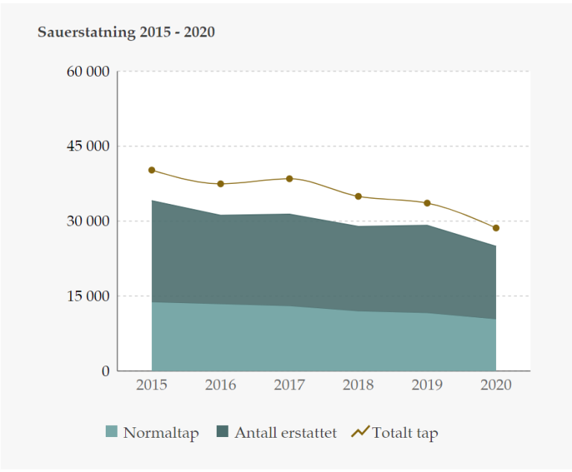
Task: Click the 45 000 y-axis label
Action: tap(88, 146)
